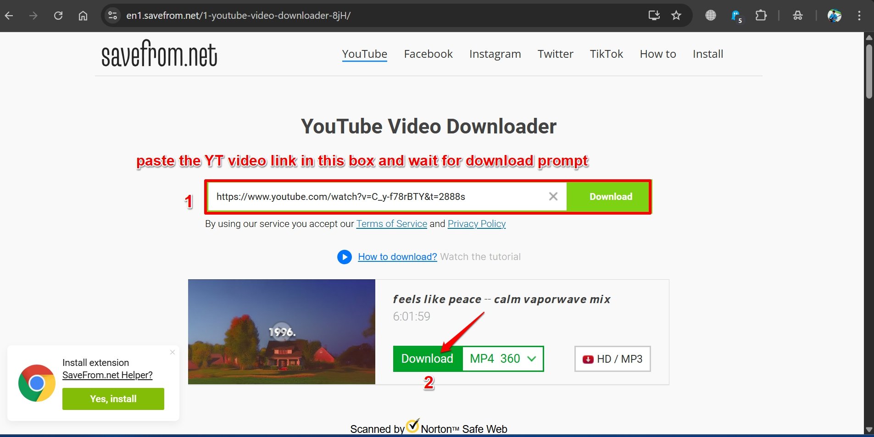The width and height of the screenshot is (874, 437).
Task: Click the video duration 6:01:59
Action: tap(412, 316)
